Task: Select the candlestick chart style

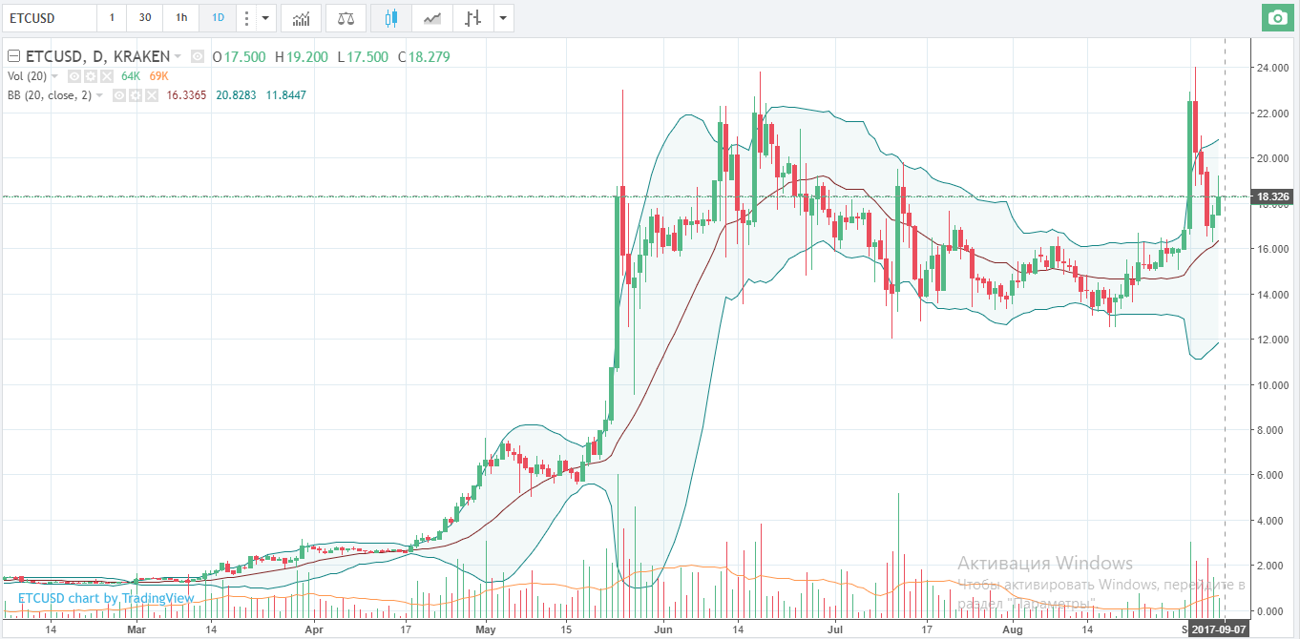Action: pyautogui.click(x=389, y=18)
